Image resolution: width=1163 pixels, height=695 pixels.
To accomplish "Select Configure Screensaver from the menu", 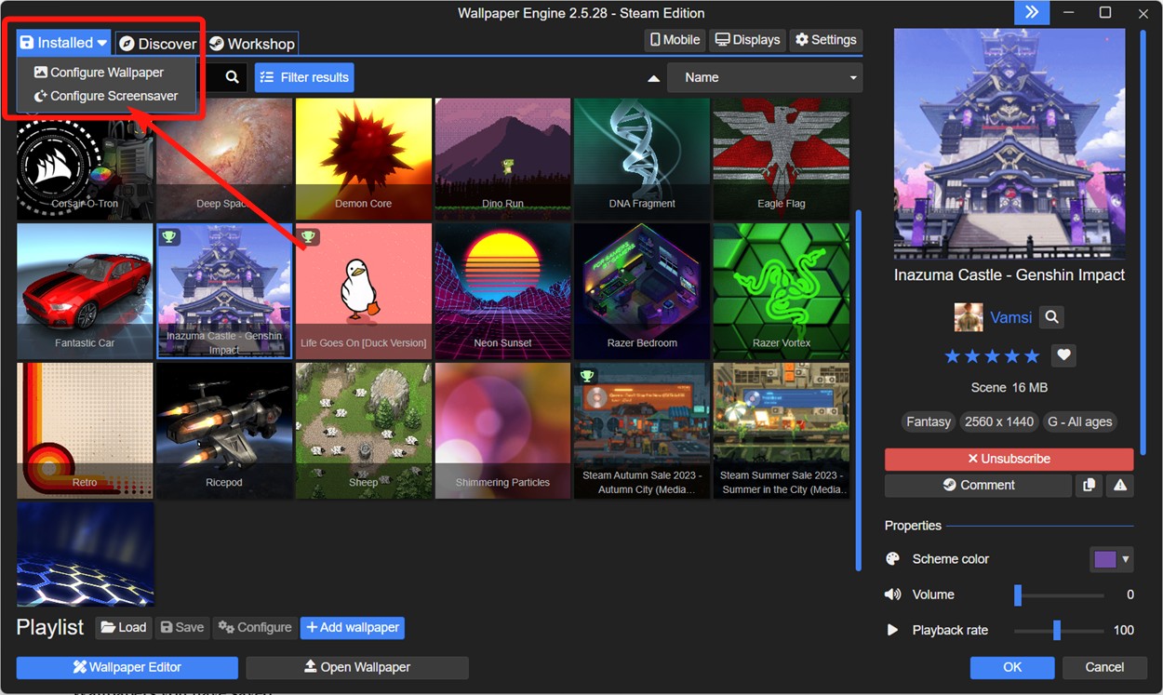I will pyautogui.click(x=106, y=93).
